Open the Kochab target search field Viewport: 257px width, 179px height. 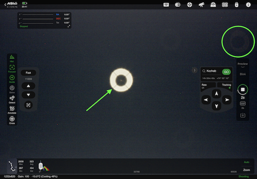tap(211, 71)
